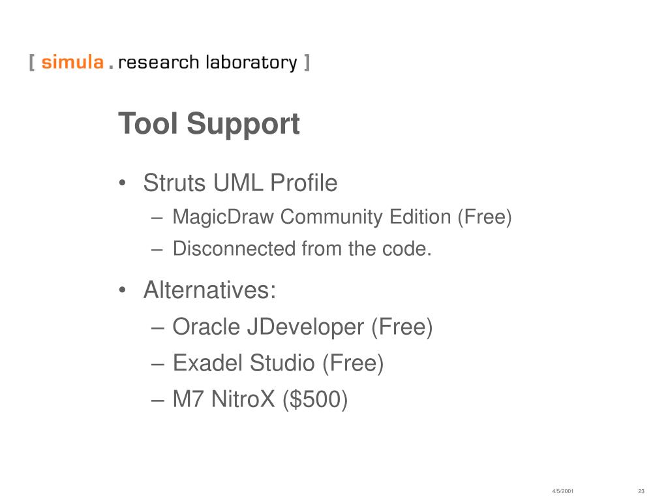This screenshot has height=501, width=668.
Task: Click the Oracle JDeveloper (Free) item
Action: (303, 327)
